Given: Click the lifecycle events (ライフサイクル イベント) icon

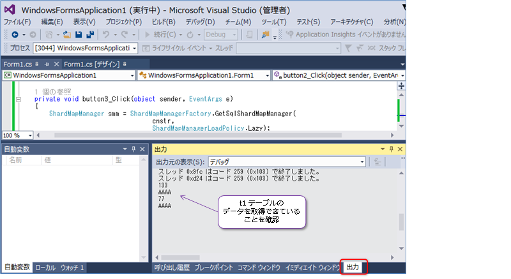Looking at the screenshot, I should point(146,48).
